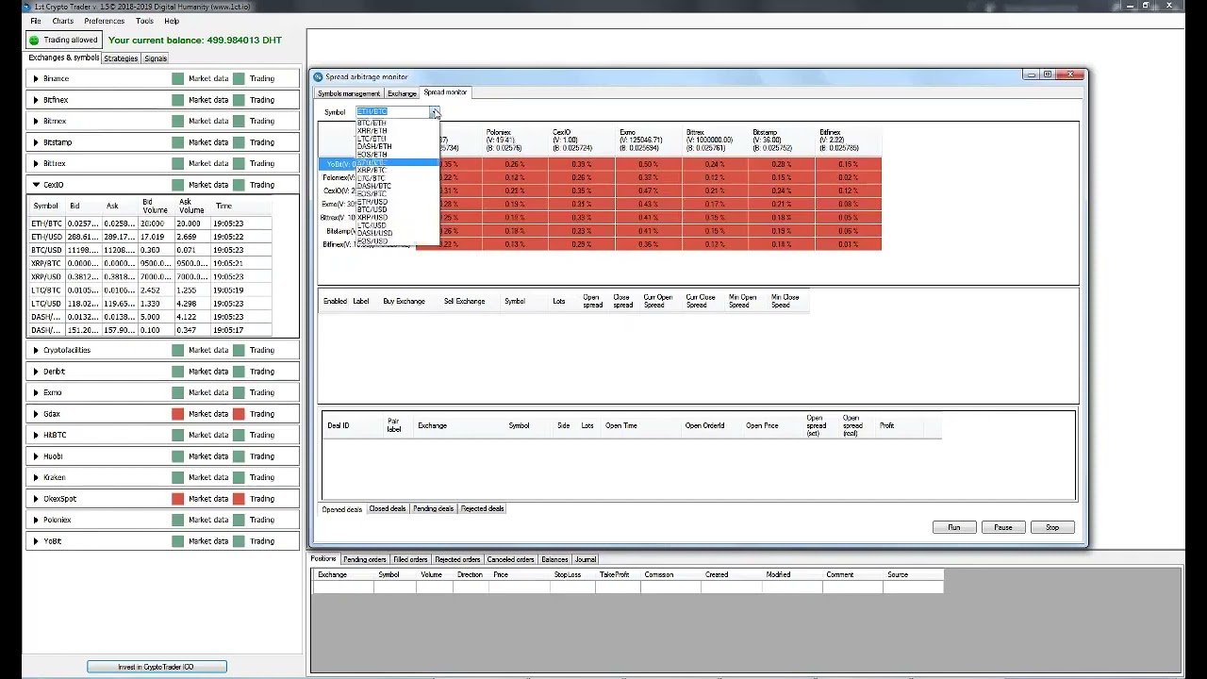Select the XRP/USD row in CexIO table
This screenshot has height=679, width=1207.
(151, 277)
